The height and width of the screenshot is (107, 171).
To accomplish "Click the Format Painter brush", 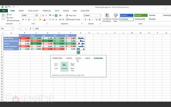I will pos(8,20).
